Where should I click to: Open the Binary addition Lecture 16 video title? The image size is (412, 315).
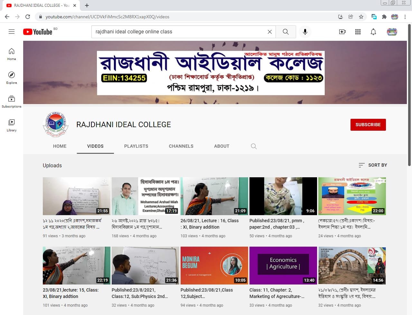tap(209, 224)
